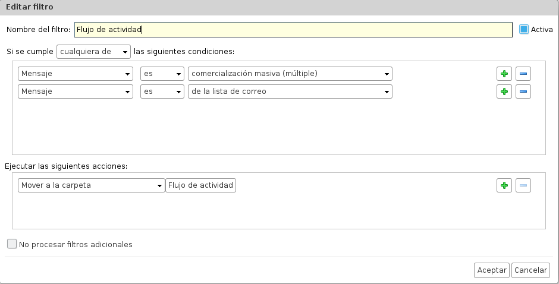The image size is (559, 284).
Task: Toggle the Activa checkbox
Action: tap(524, 29)
